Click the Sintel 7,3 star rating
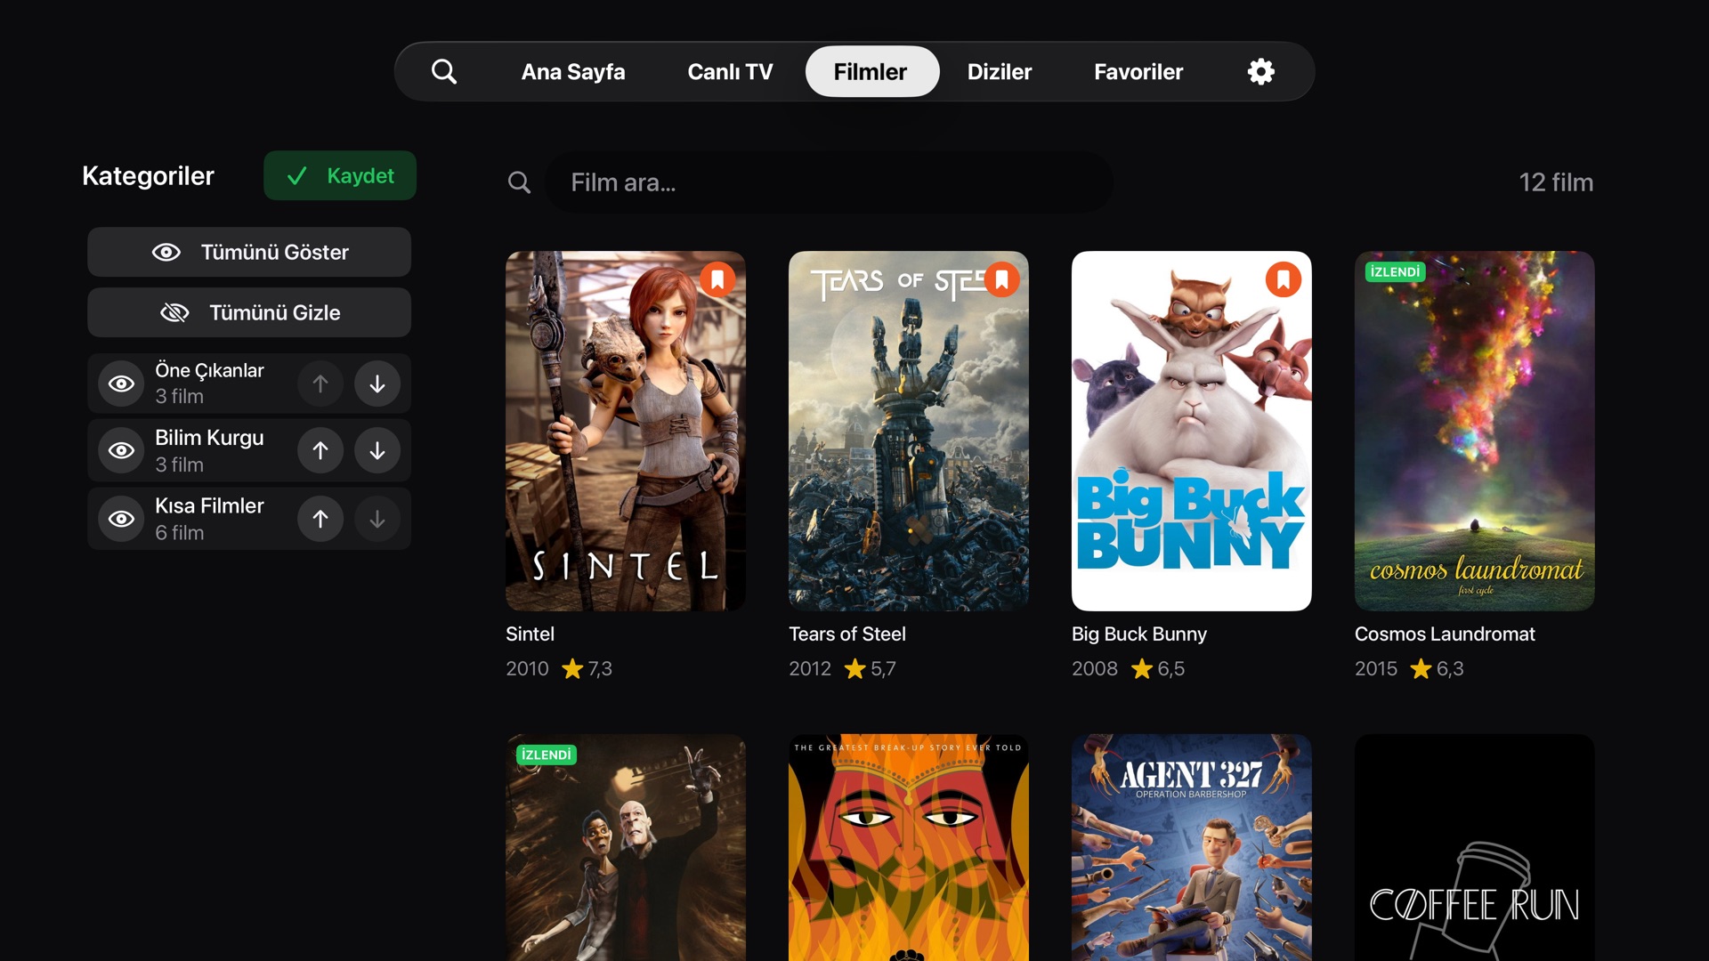This screenshot has height=961, width=1709. [x=587, y=668]
